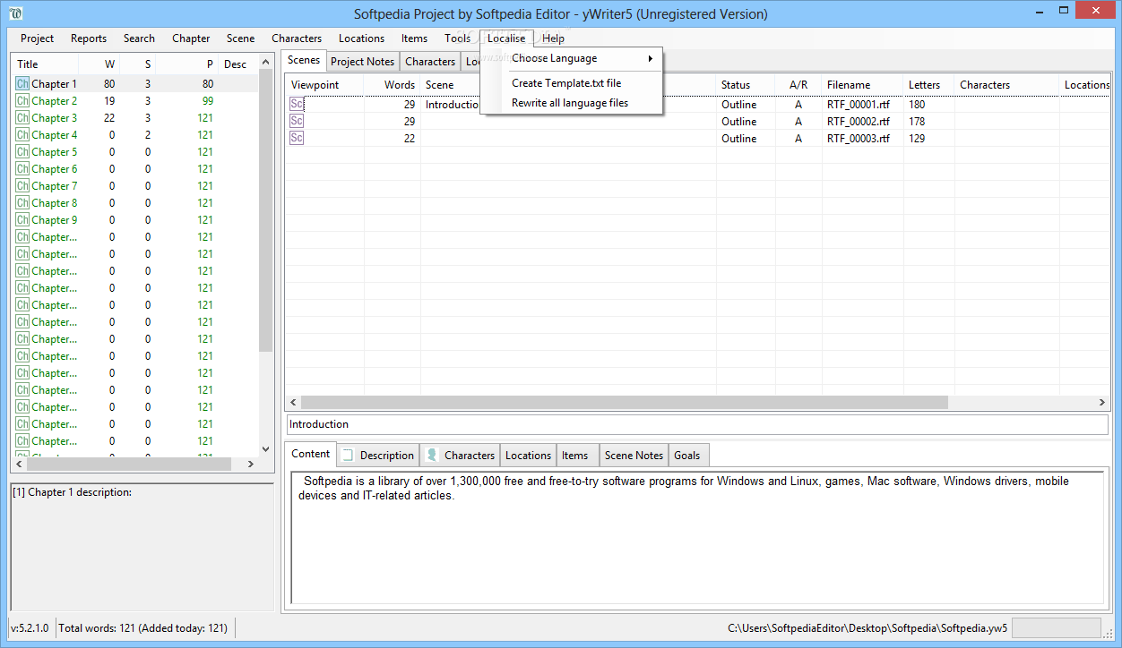Click chapter list horizontal scroll right arrow
This screenshot has width=1122, height=648.
pyautogui.click(x=251, y=465)
